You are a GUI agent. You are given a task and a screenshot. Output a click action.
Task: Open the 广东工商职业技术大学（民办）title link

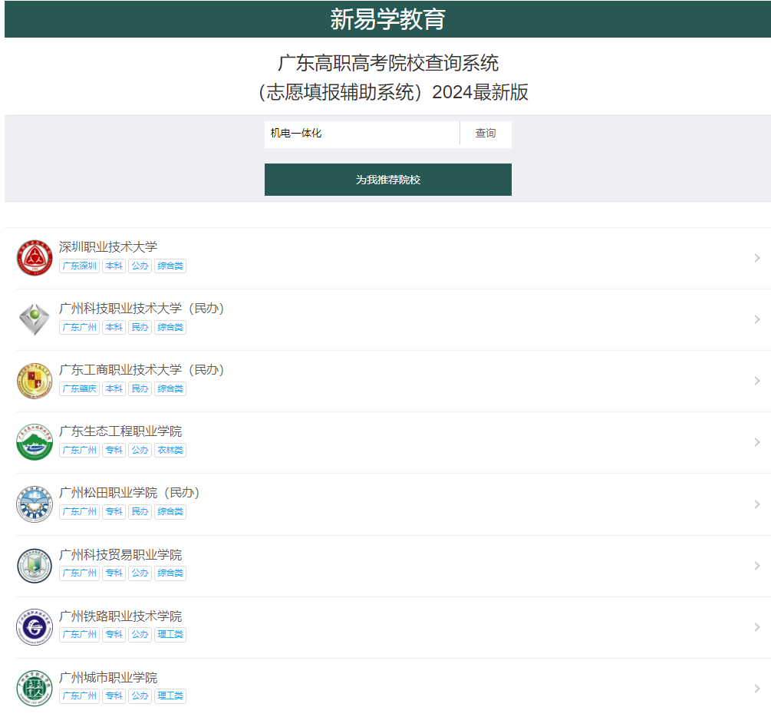[x=142, y=369]
